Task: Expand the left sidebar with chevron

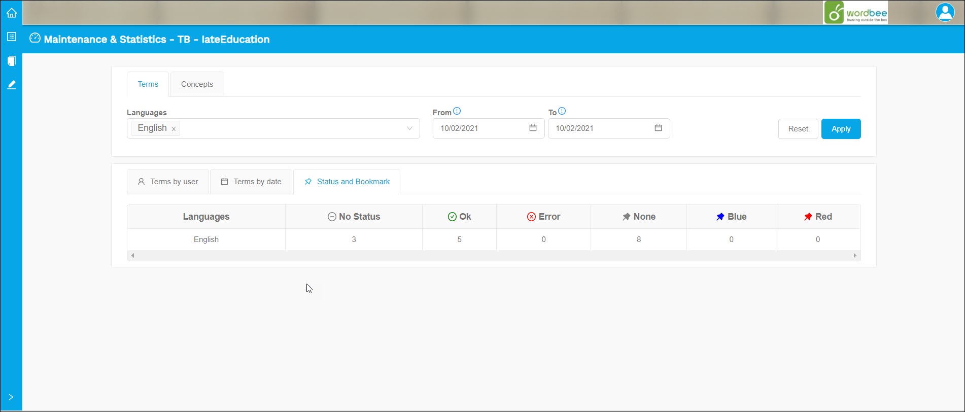Action: coord(11,397)
